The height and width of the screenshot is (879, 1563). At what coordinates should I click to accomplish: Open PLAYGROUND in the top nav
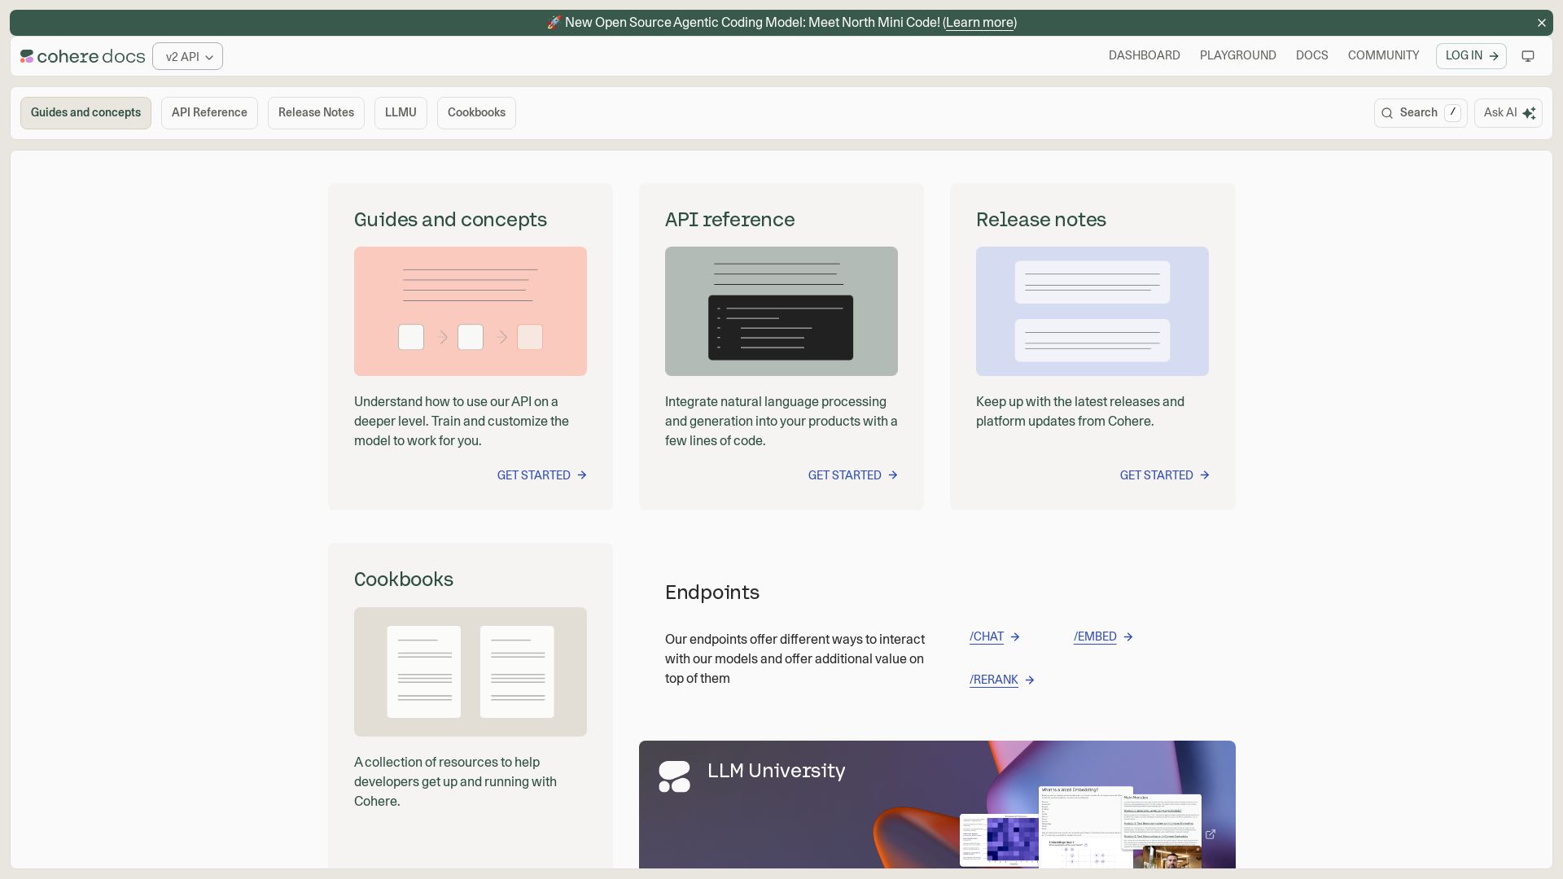[1237, 55]
